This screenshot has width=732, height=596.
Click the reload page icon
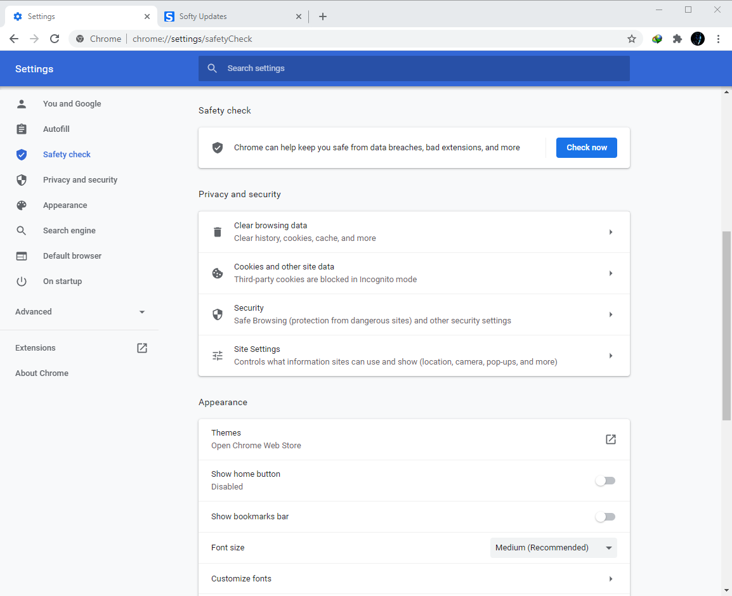coord(55,39)
